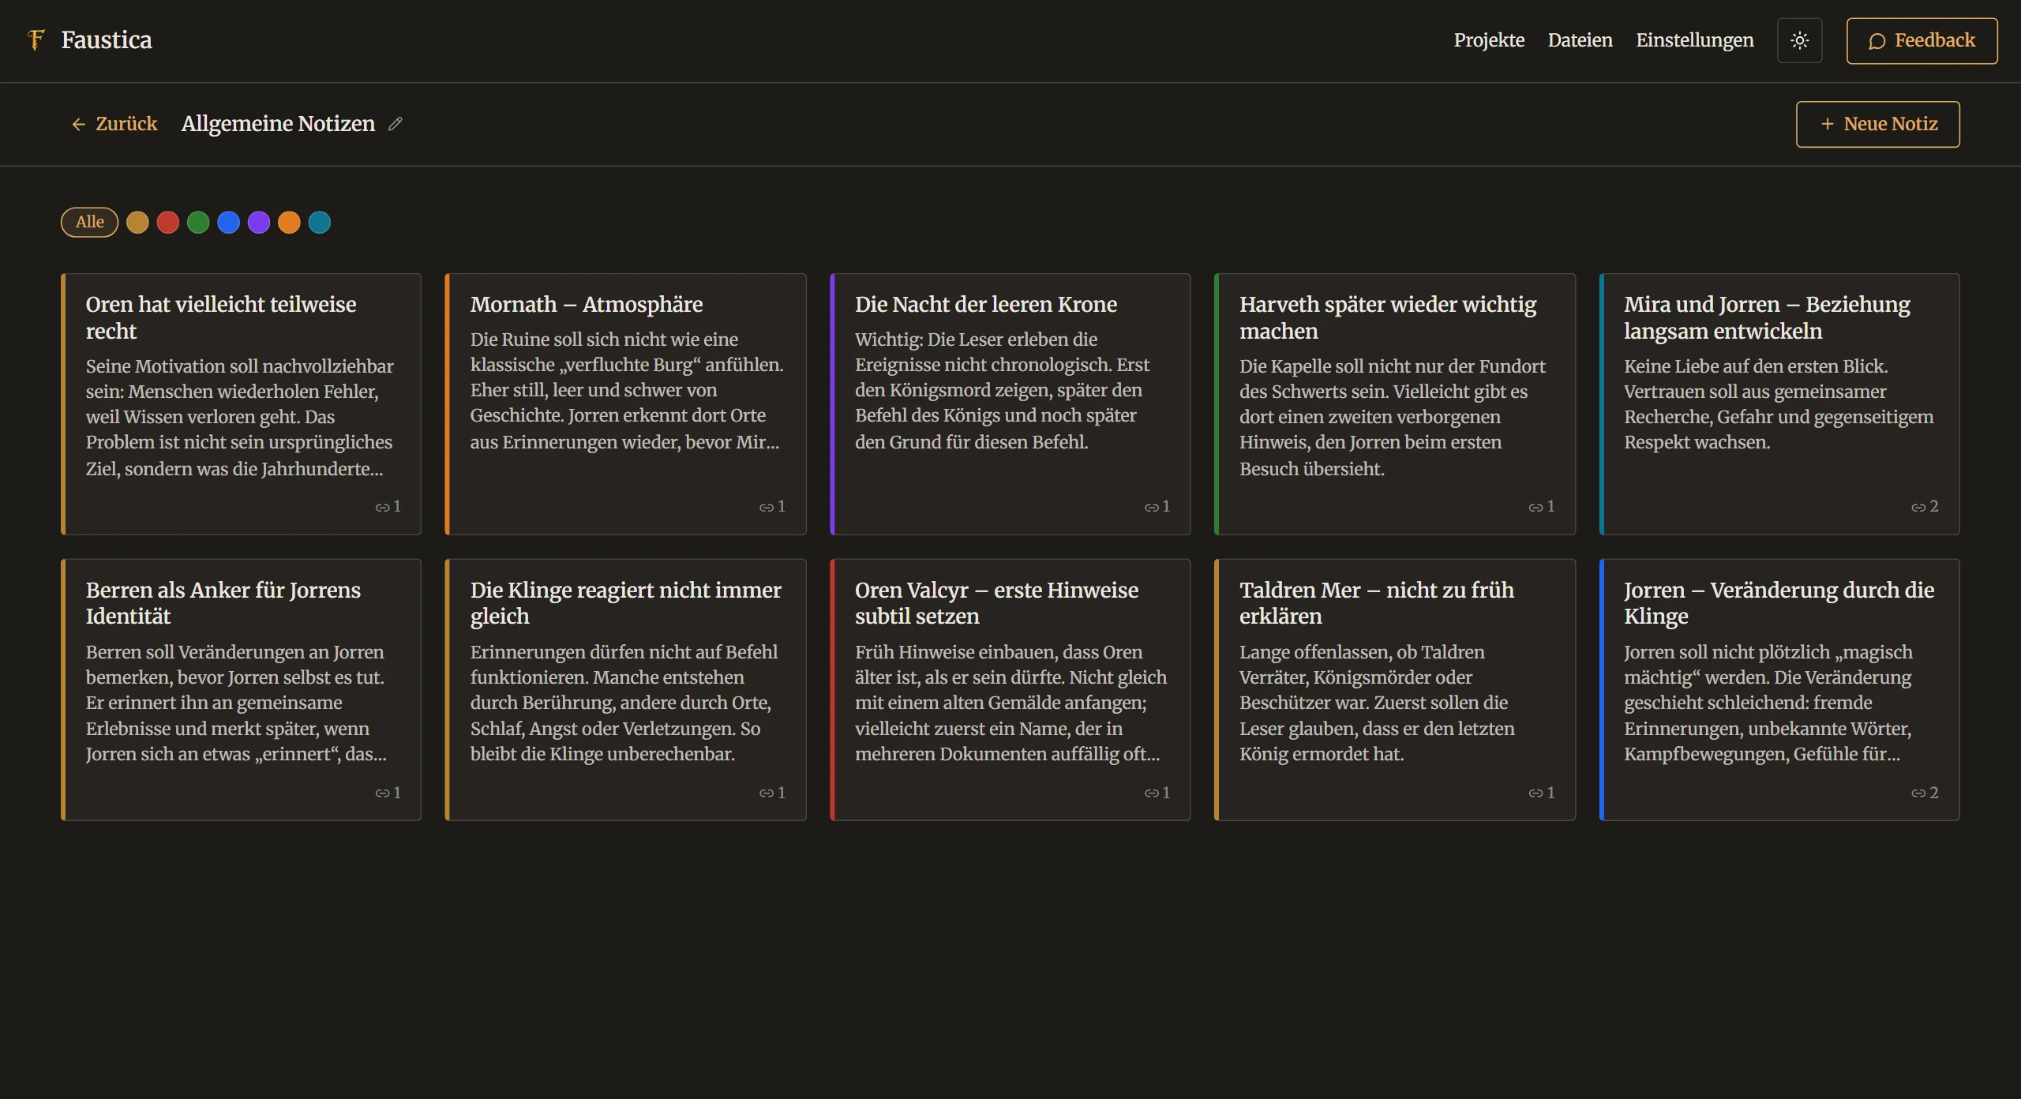Create a new note with Neue Notiz

pos(1877,124)
